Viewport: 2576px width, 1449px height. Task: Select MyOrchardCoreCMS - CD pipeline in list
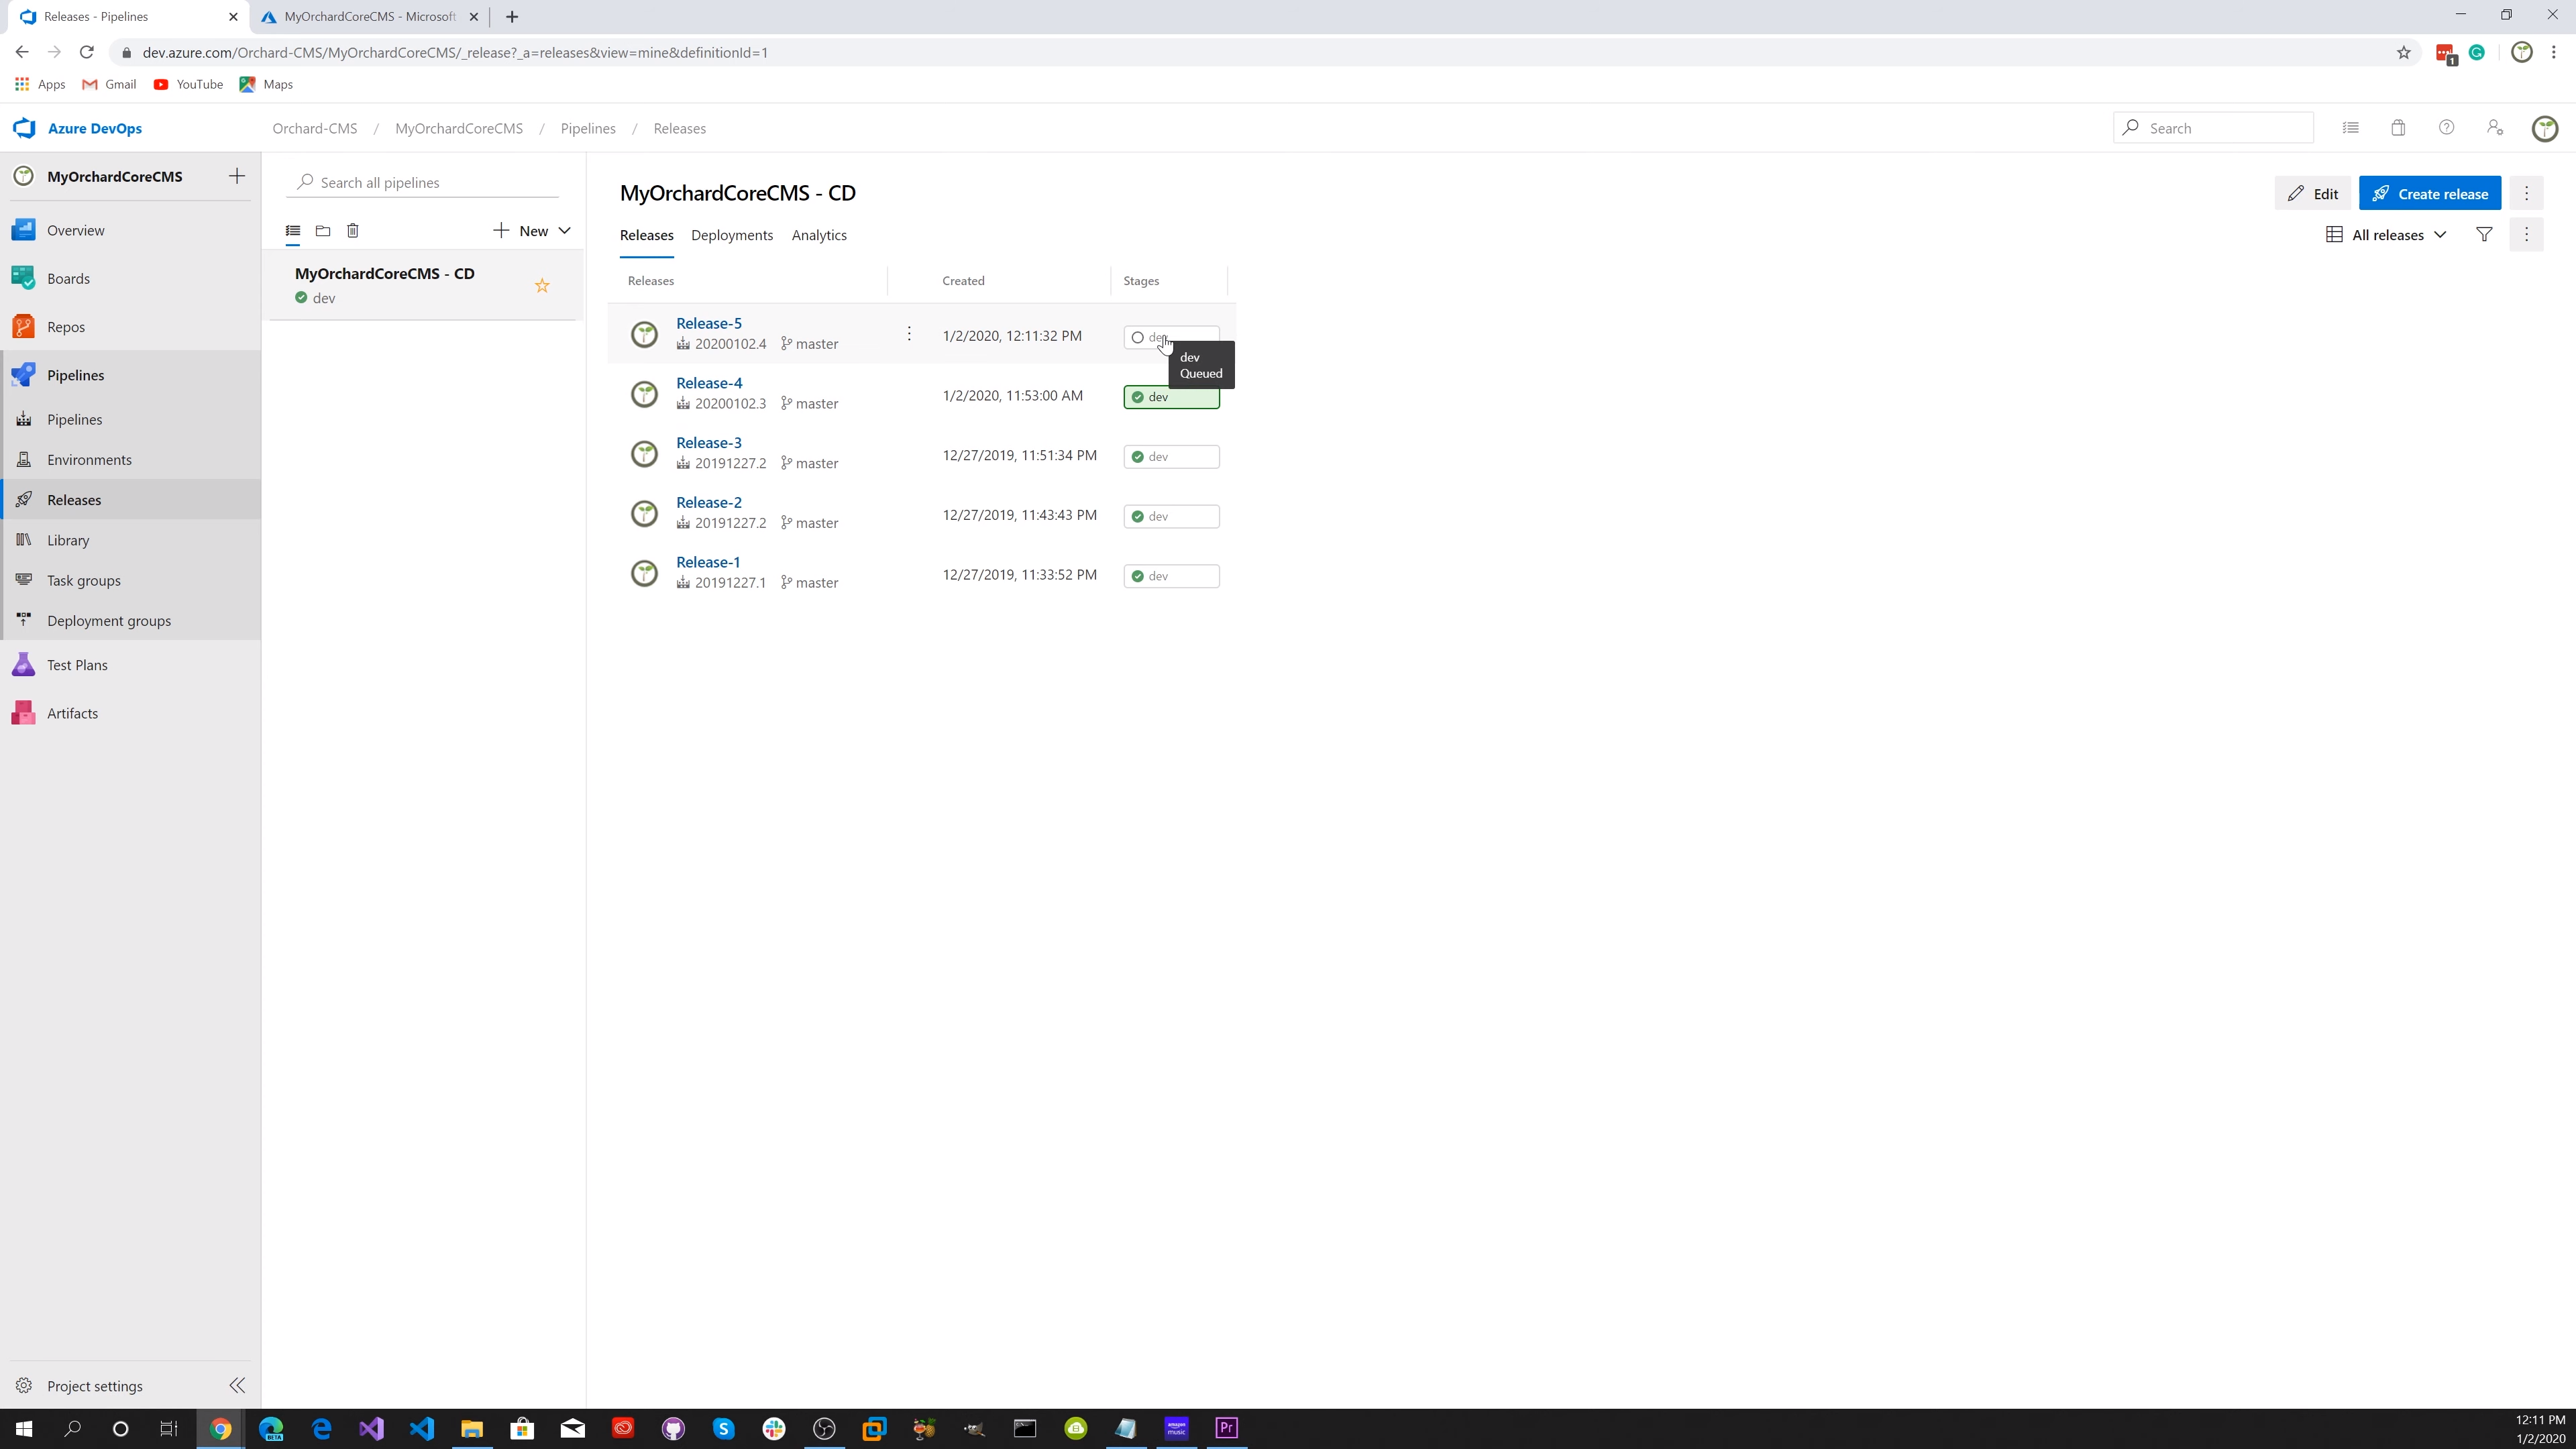coord(423,285)
